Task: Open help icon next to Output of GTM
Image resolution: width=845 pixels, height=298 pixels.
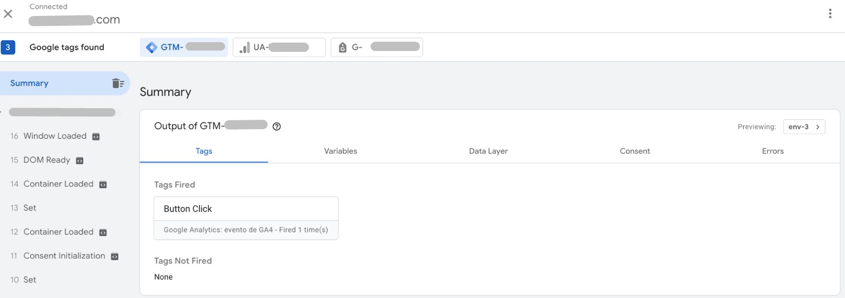Action: (x=276, y=126)
